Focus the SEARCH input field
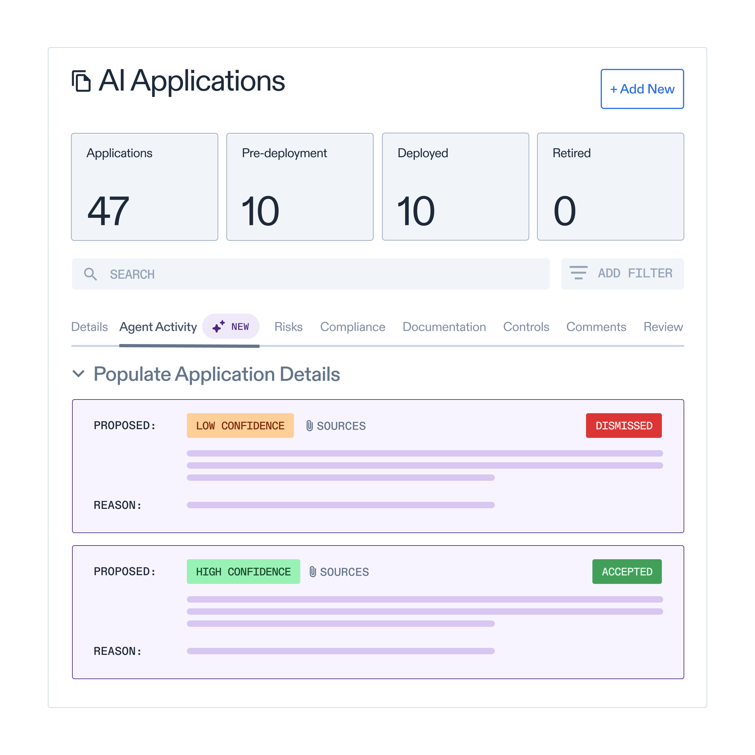The image size is (755, 755). (311, 274)
